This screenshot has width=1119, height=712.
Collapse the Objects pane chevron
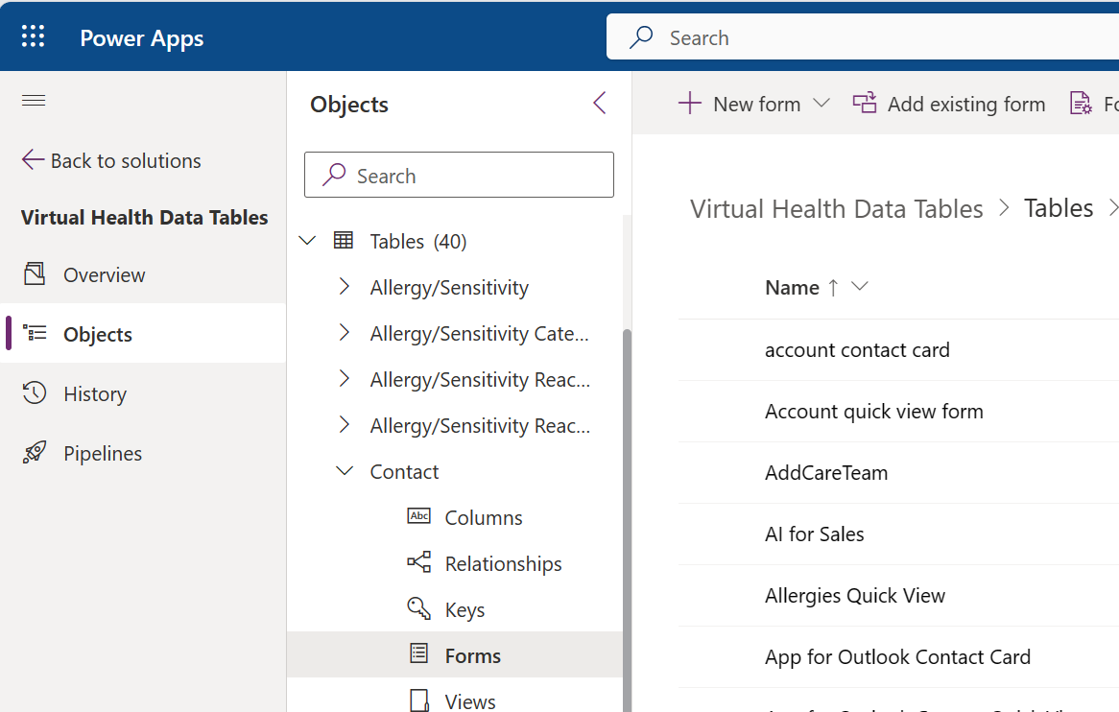point(600,103)
